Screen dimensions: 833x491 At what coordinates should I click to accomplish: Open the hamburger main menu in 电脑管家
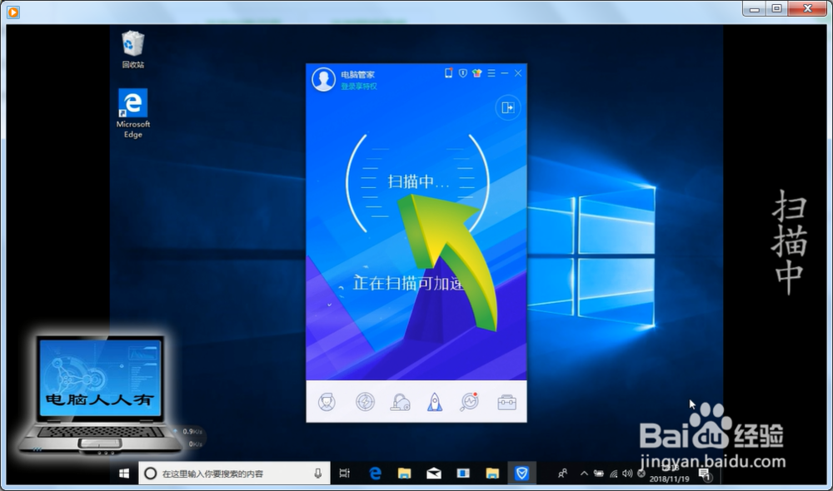[491, 73]
